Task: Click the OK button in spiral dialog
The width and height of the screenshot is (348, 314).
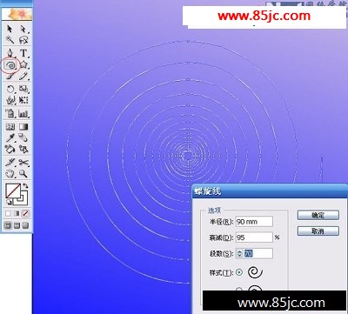Action: pos(318,215)
